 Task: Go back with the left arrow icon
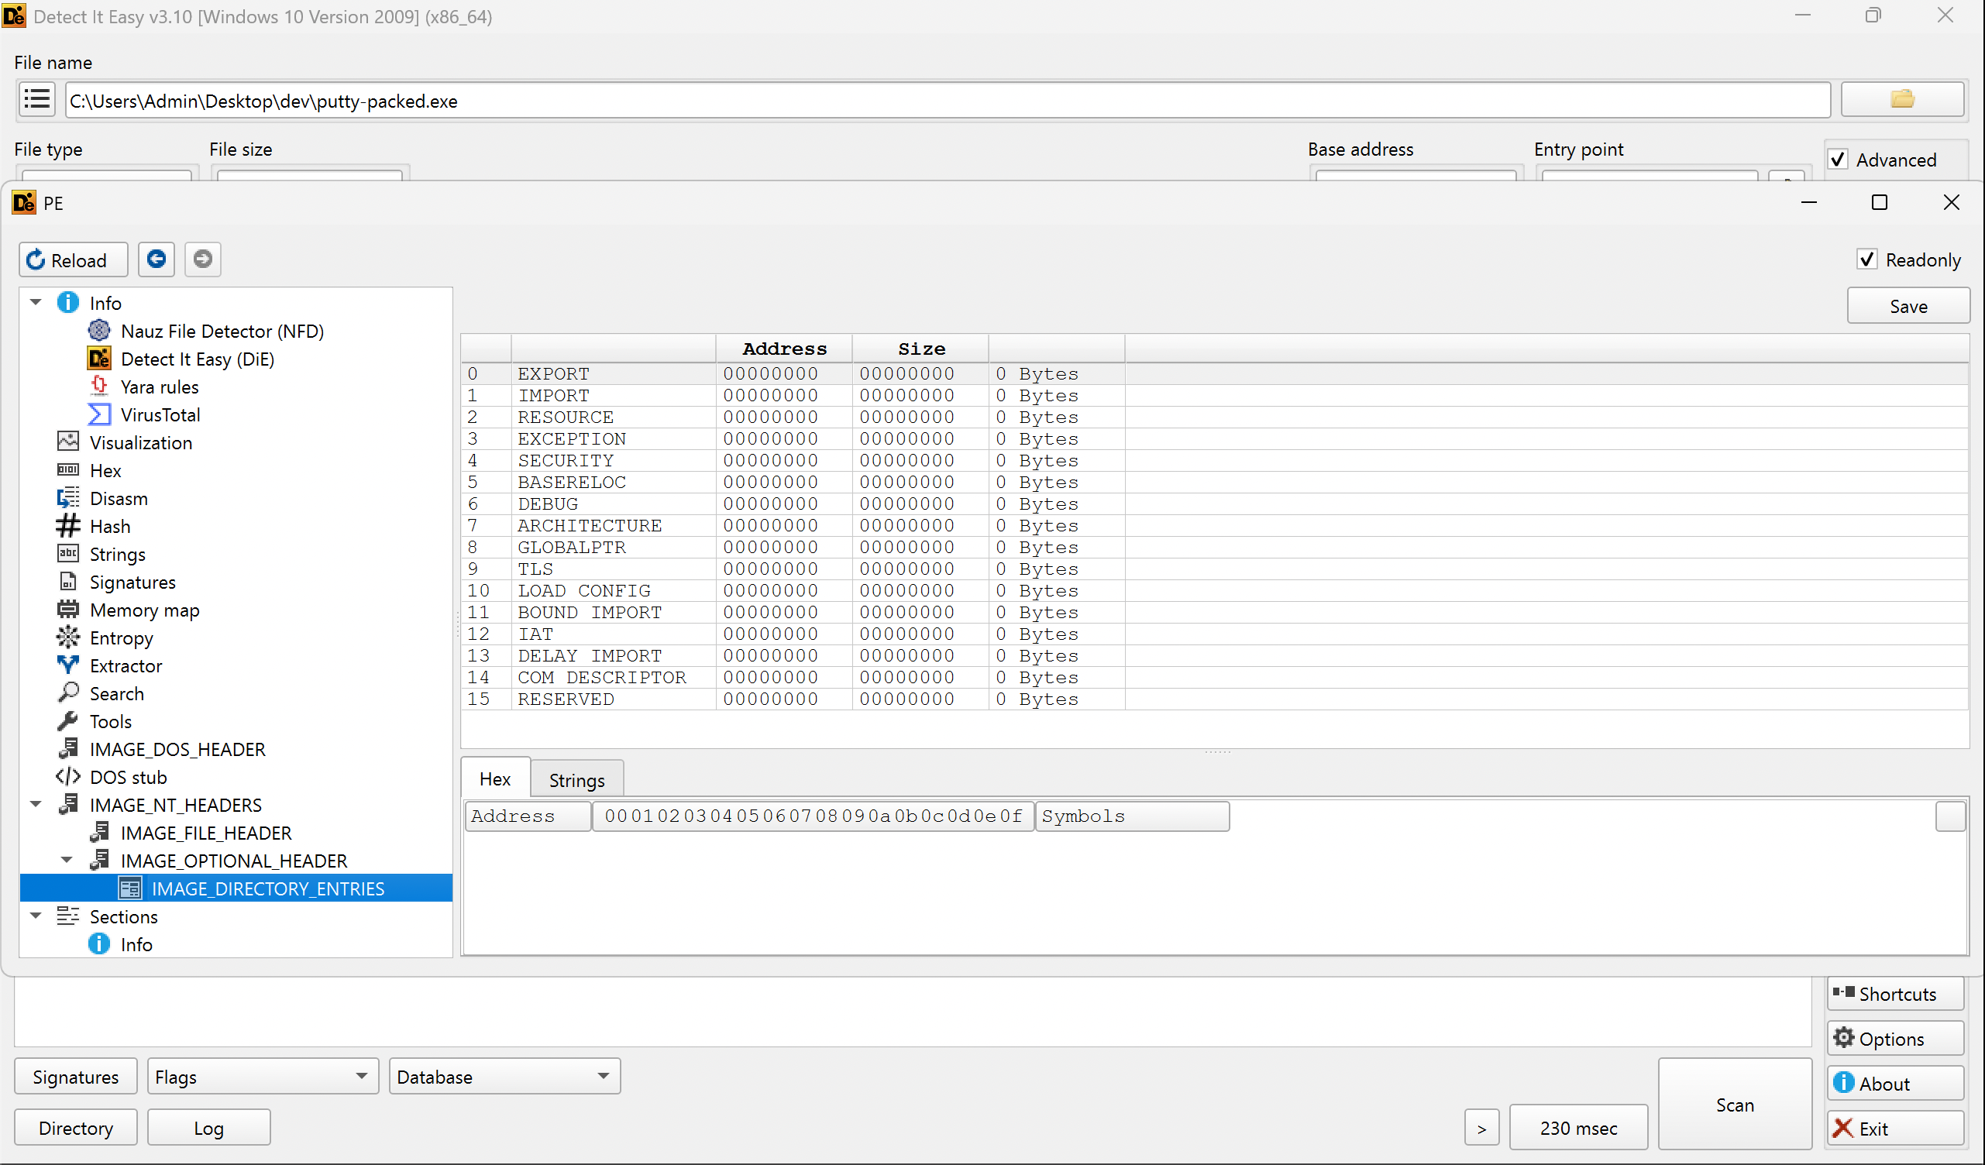[156, 259]
